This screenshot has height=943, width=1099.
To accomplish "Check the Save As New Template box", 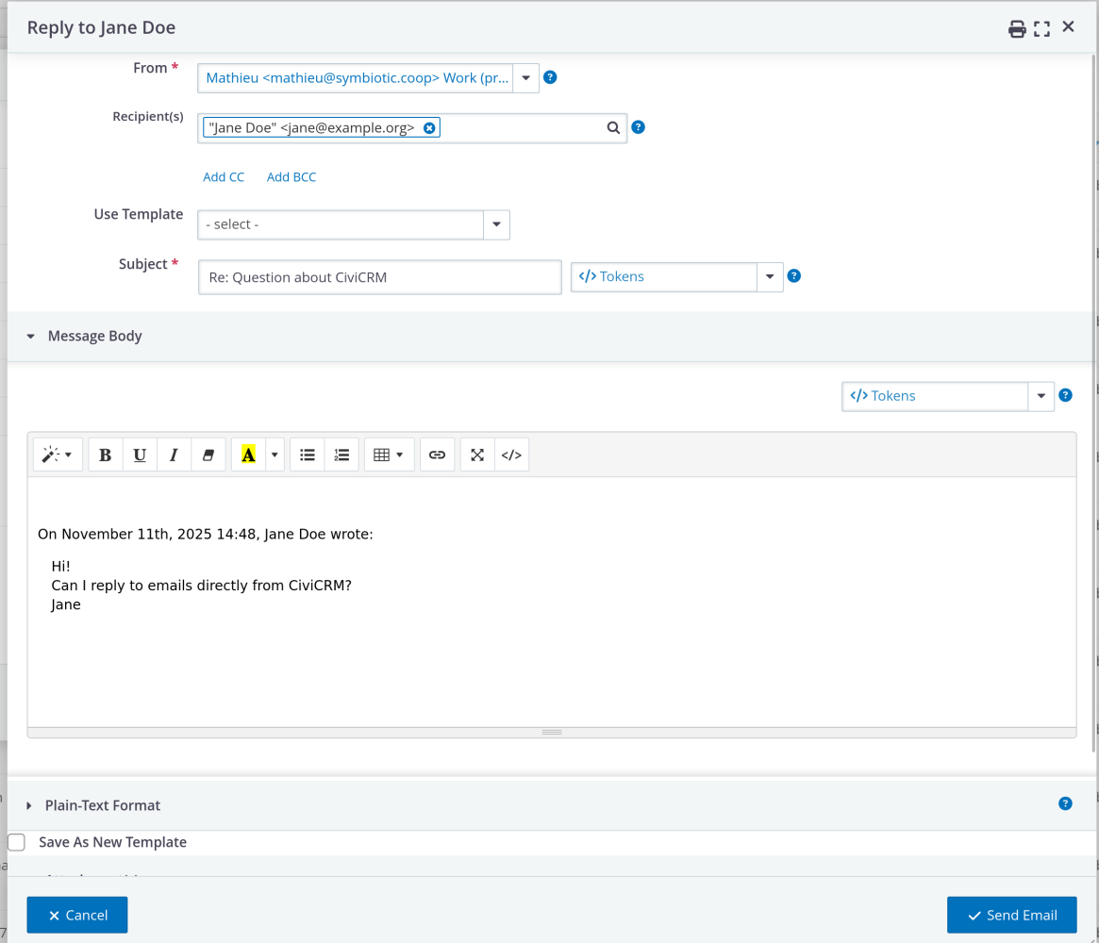I will click(x=17, y=842).
